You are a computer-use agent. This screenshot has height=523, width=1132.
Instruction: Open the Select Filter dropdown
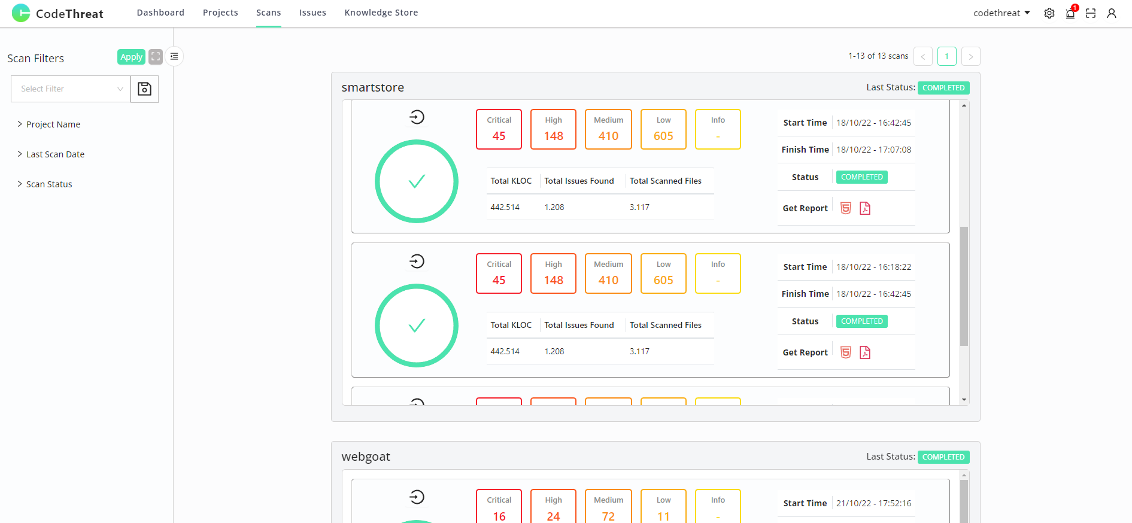pos(71,89)
